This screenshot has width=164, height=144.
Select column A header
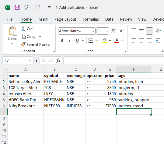click(26, 69)
